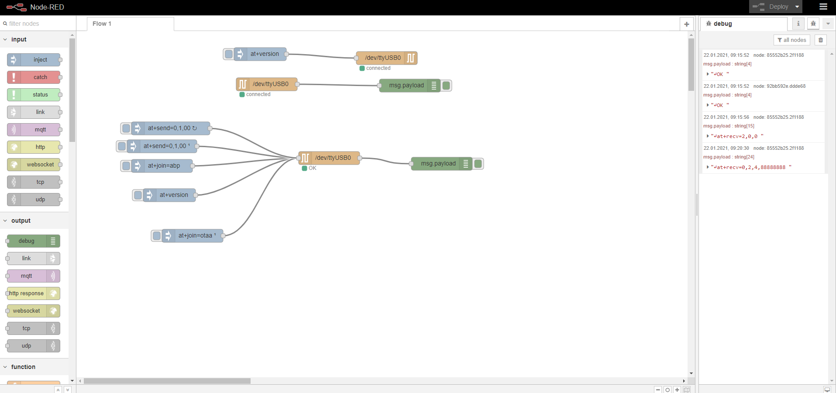Trigger the at+join=abp inject button

[126, 166]
